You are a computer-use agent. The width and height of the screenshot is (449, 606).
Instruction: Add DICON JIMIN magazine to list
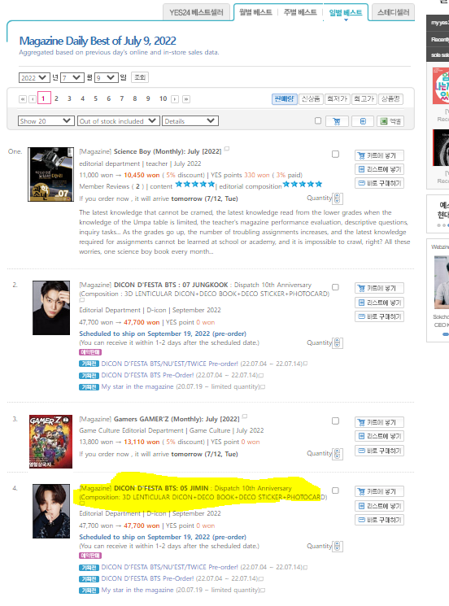click(379, 505)
